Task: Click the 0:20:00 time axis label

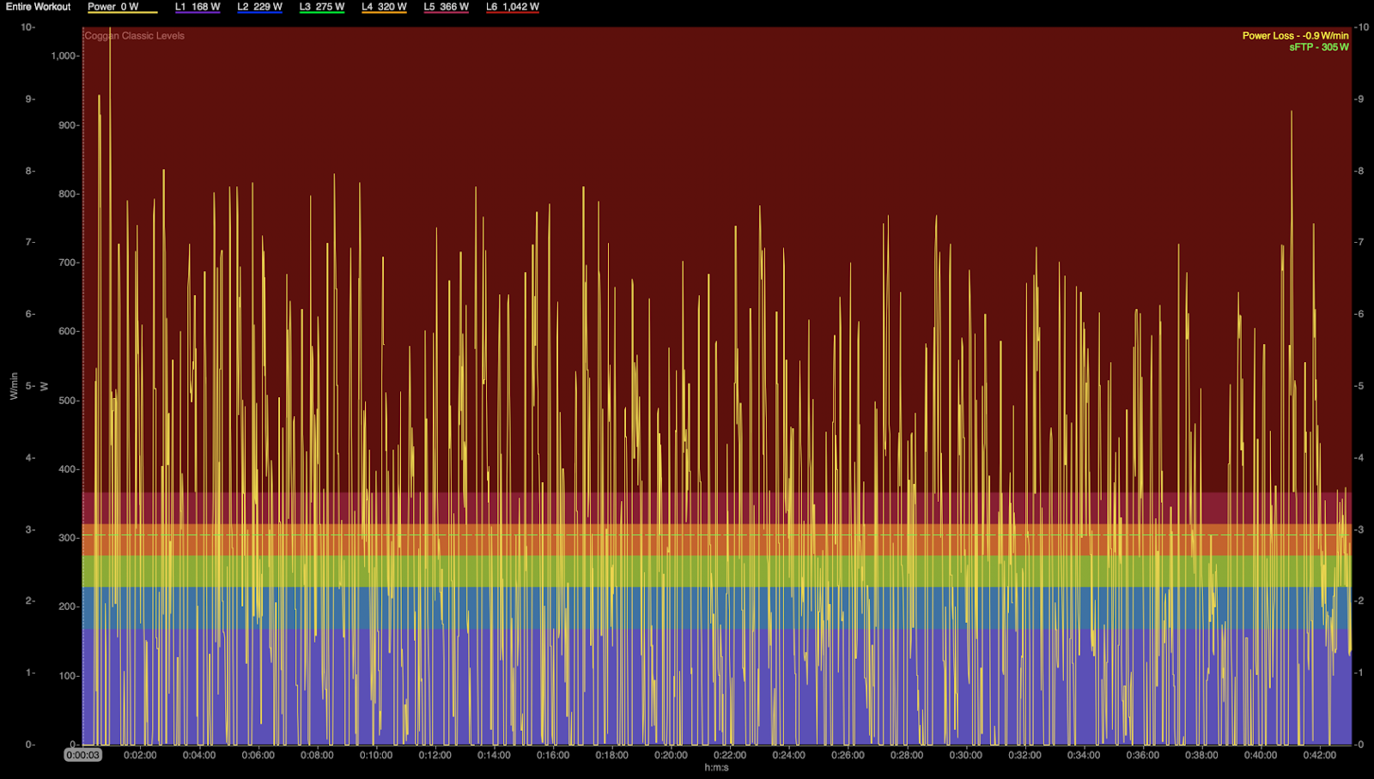Action: point(671,755)
